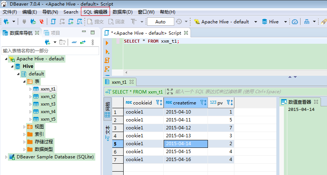Select the xxm_t3 table in tree
This screenshot has width=327, height=175.
coord(48,104)
